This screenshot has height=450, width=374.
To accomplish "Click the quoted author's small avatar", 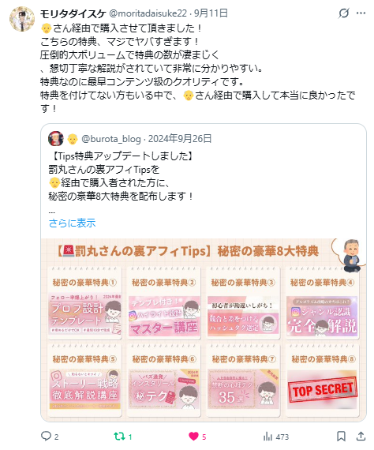I will click(x=56, y=139).
